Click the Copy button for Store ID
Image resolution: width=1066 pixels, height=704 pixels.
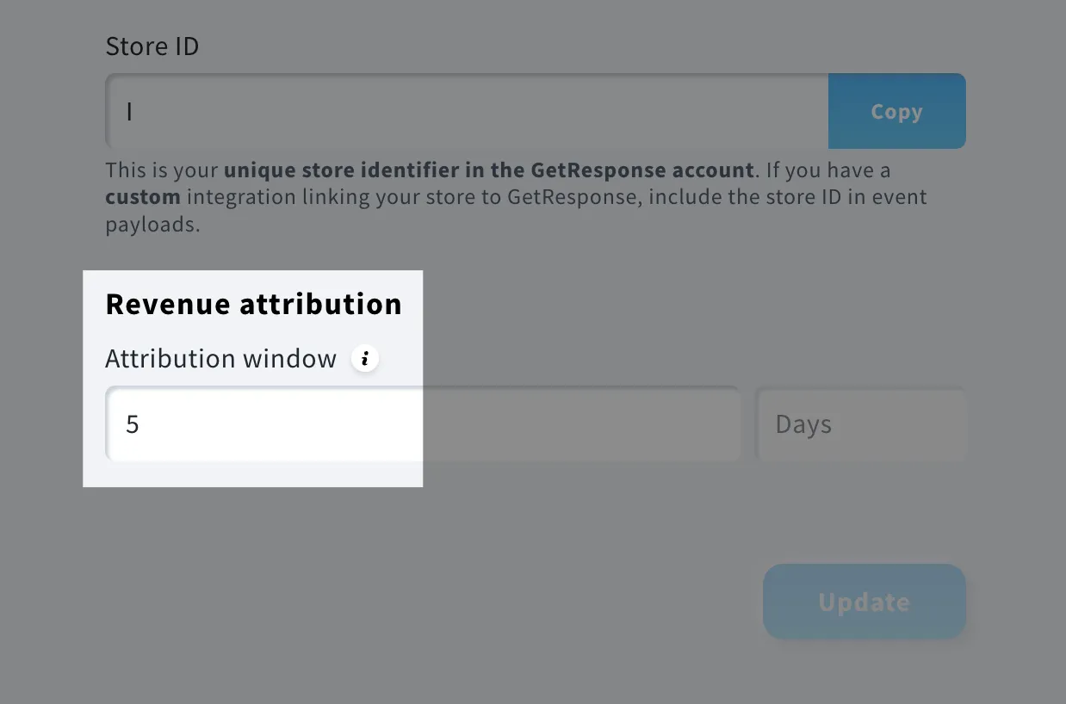pos(896,111)
